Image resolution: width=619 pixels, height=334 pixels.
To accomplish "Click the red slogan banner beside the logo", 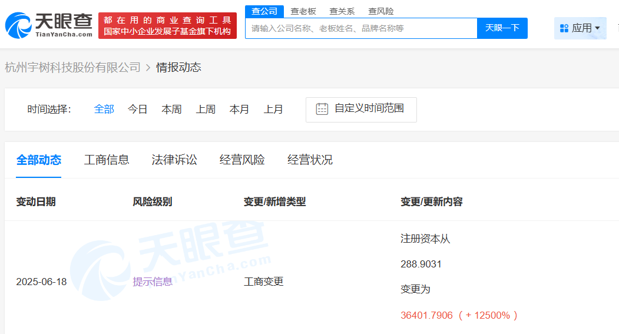I will [x=167, y=26].
